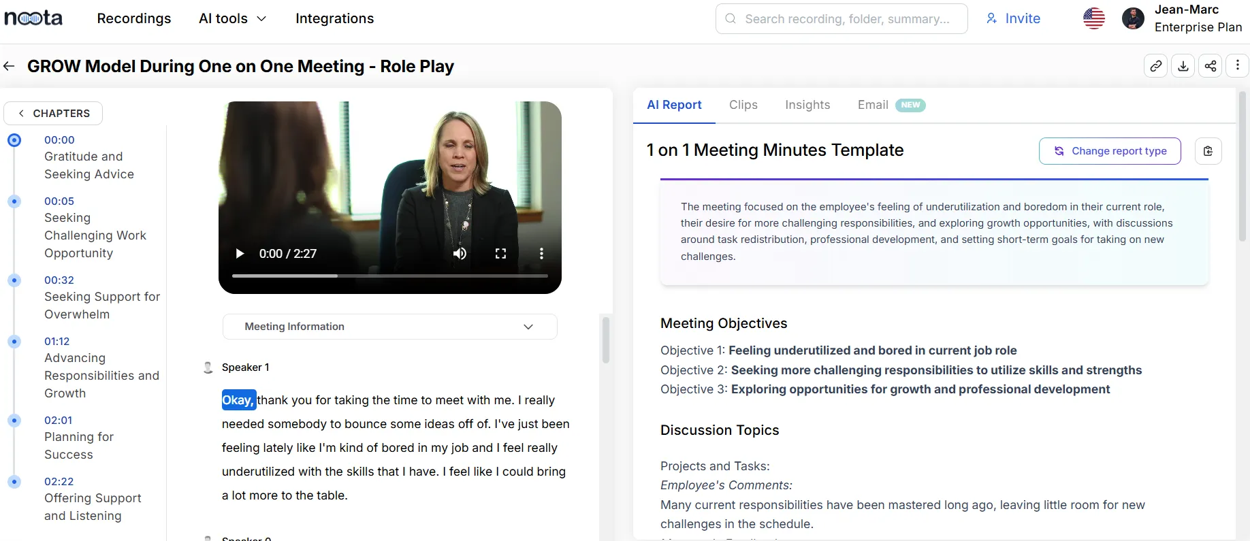1250x541 pixels.
Task: Open video player more options
Action: (541, 254)
